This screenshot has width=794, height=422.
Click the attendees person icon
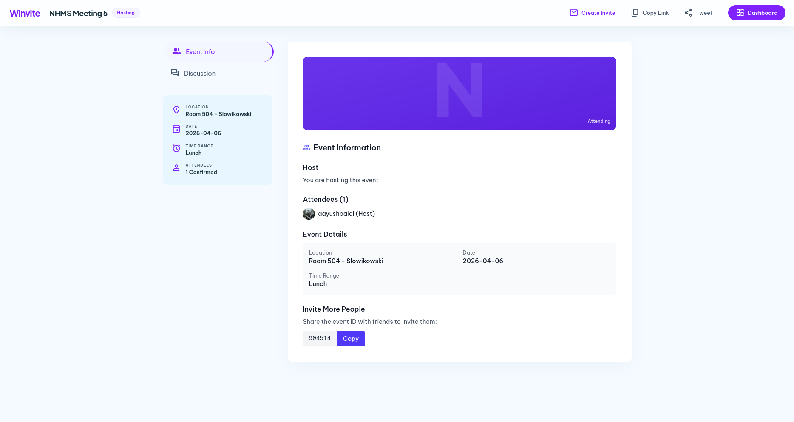[176, 168]
